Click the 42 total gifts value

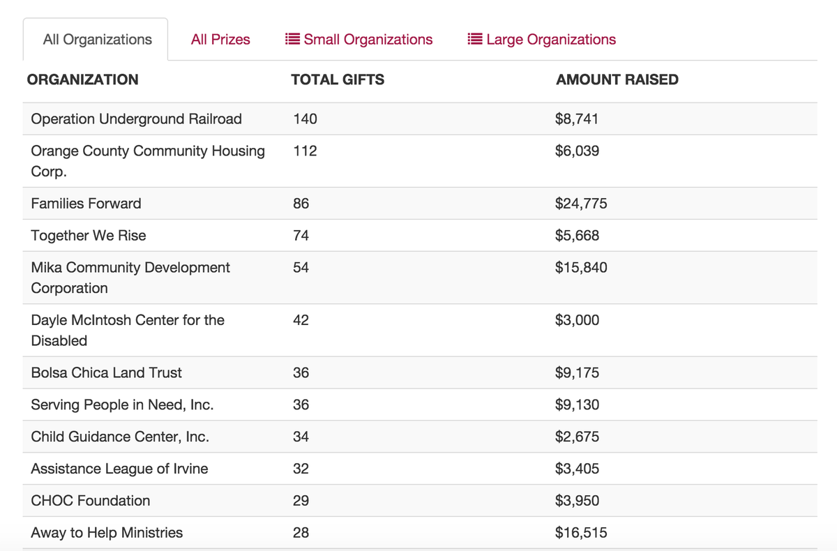tap(301, 320)
